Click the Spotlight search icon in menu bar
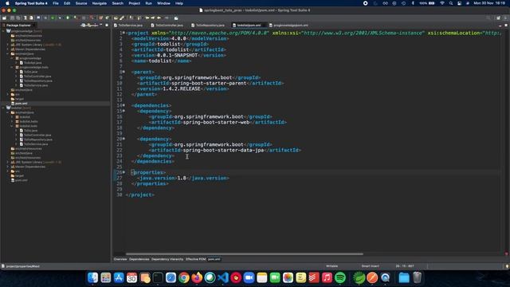 coord(451,3)
